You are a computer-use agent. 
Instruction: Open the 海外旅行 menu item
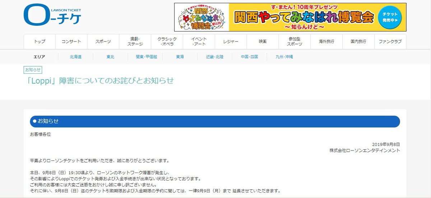326,42
